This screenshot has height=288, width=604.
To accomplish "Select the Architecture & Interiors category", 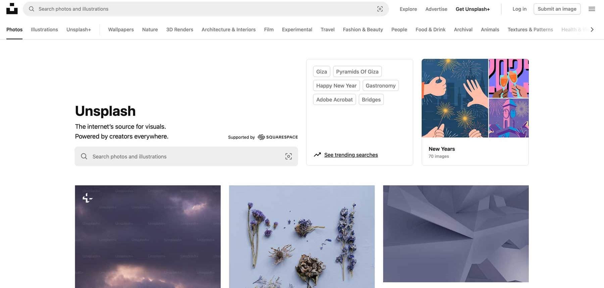I will pyautogui.click(x=229, y=29).
